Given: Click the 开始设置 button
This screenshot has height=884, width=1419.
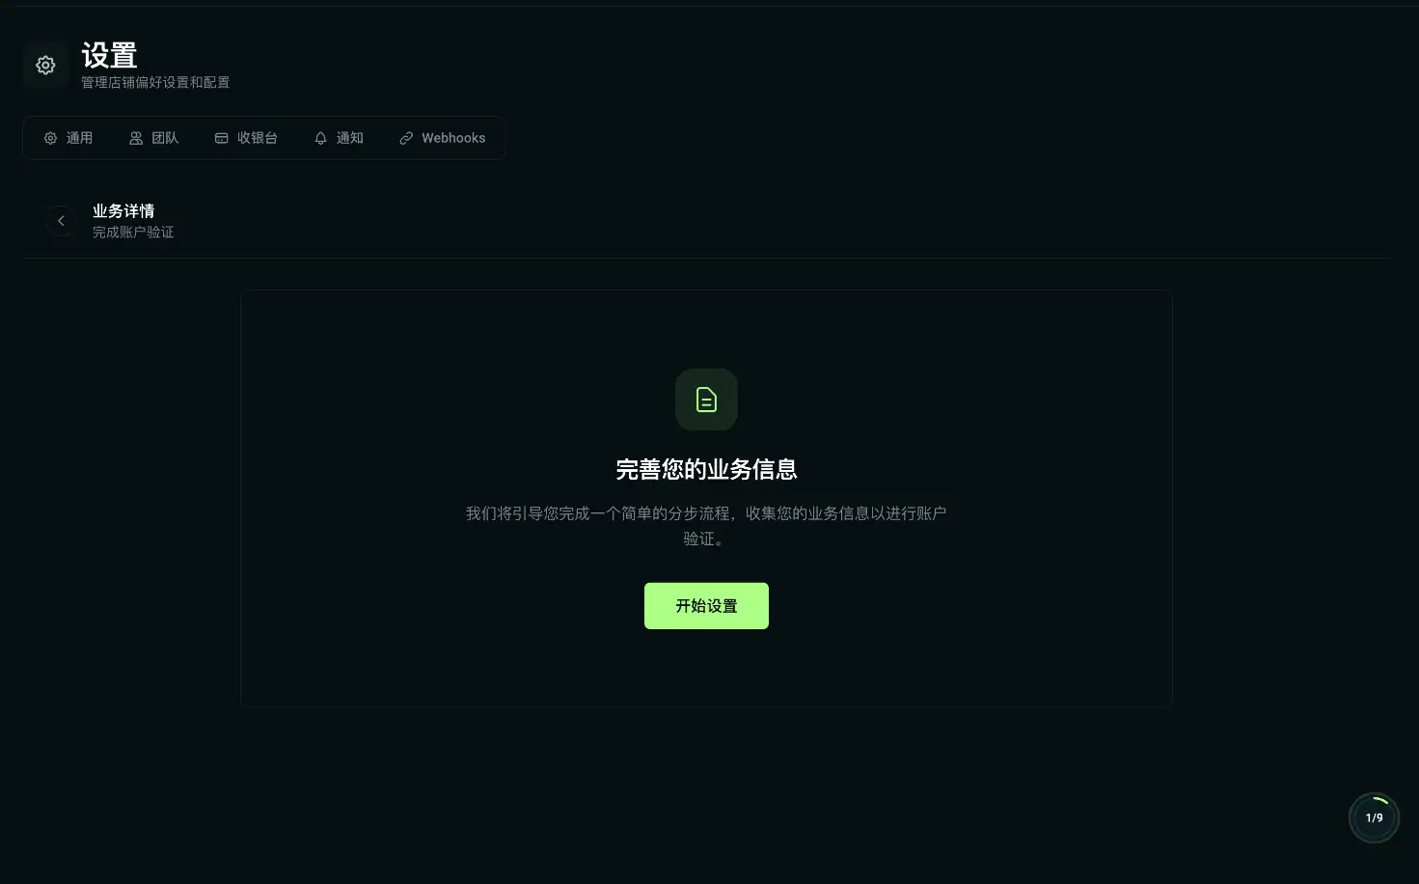Looking at the screenshot, I should click(706, 606).
